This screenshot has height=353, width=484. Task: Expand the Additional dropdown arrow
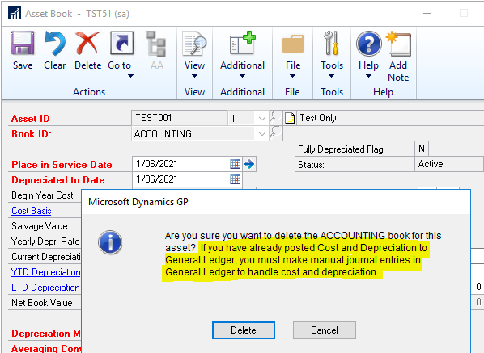[242, 76]
